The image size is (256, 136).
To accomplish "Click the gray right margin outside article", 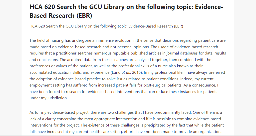I will 245,68.
